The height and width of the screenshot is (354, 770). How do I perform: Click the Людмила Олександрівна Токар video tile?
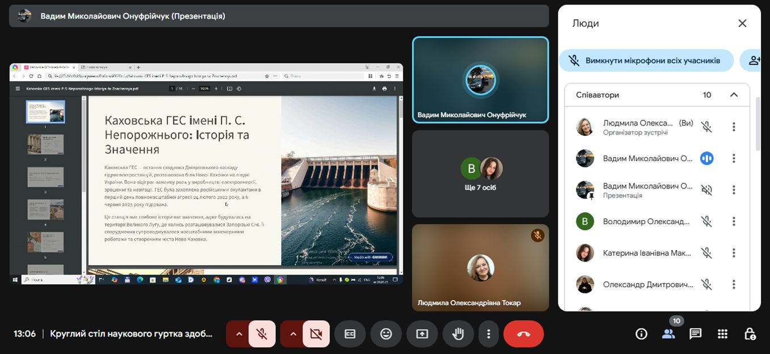tap(480, 268)
